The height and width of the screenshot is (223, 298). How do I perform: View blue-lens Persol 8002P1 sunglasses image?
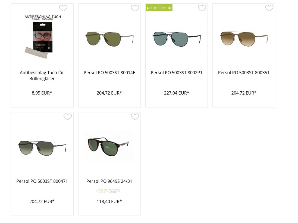pyautogui.click(x=177, y=39)
